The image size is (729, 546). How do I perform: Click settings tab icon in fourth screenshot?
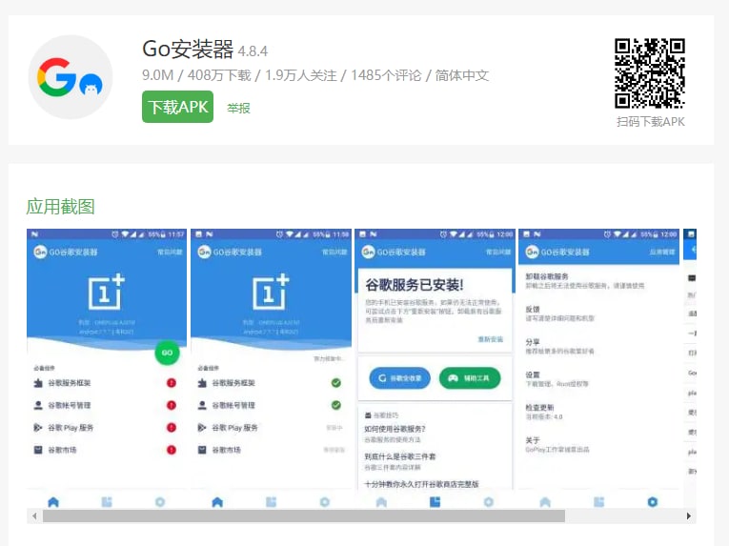[x=652, y=502]
